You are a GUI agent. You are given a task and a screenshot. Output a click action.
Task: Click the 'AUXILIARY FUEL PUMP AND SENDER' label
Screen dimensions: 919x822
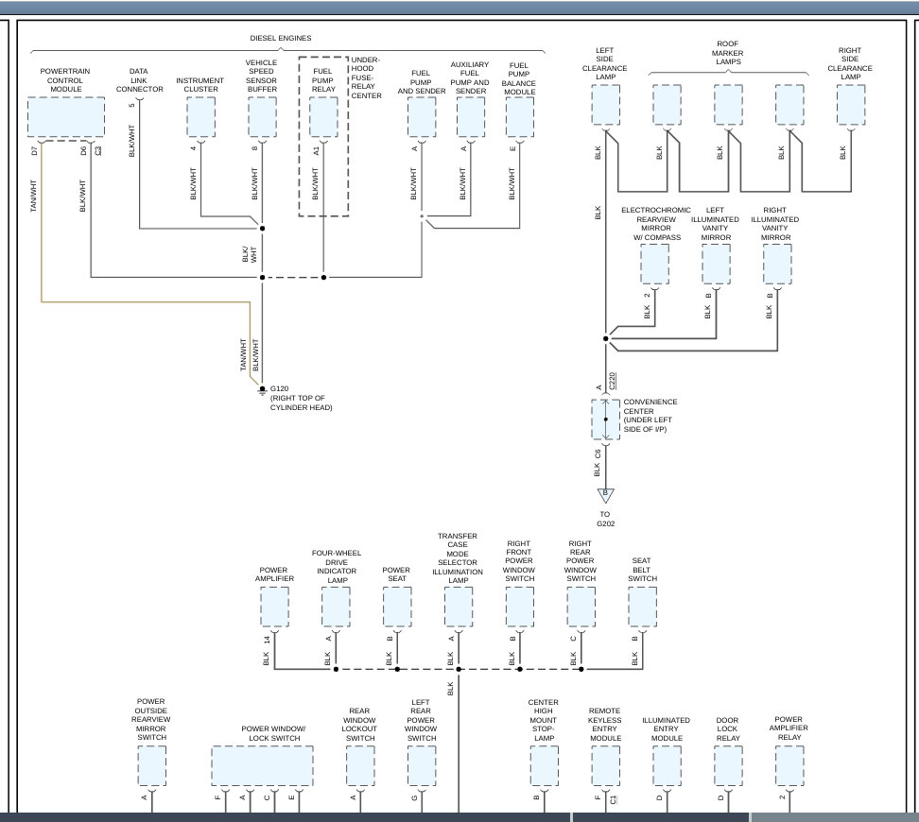click(470, 77)
